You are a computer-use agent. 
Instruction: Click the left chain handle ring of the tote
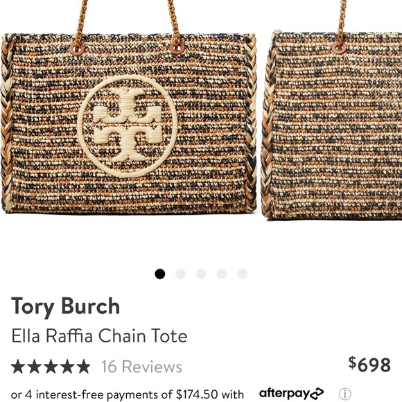pyautogui.click(x=77, y=49)
